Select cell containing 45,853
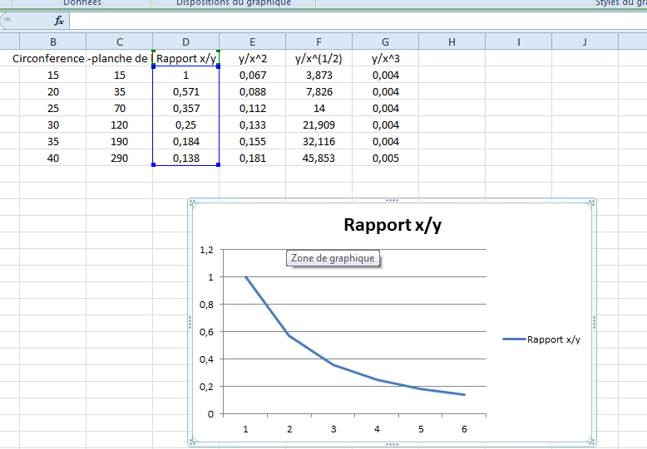The height and width of the screenshot is (449, 647). tap(319, 158)
